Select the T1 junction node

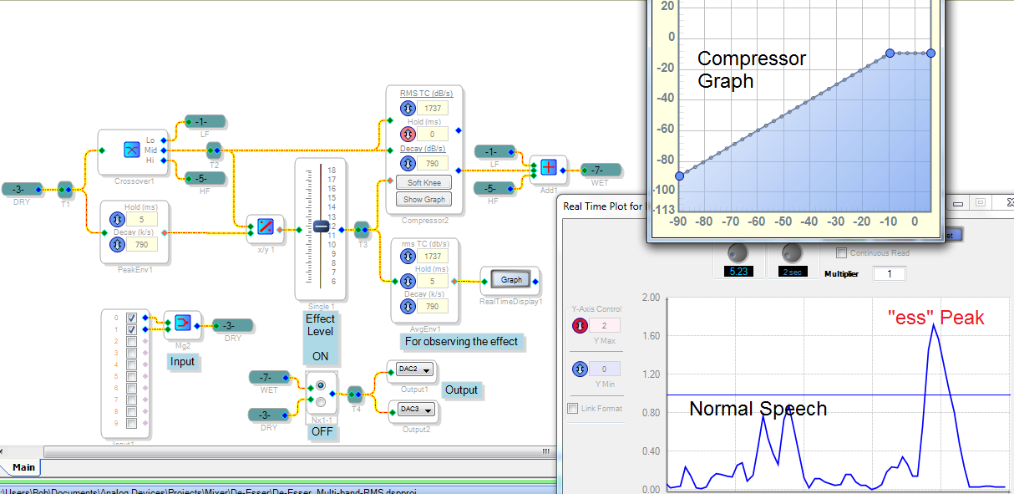(65, 189)
